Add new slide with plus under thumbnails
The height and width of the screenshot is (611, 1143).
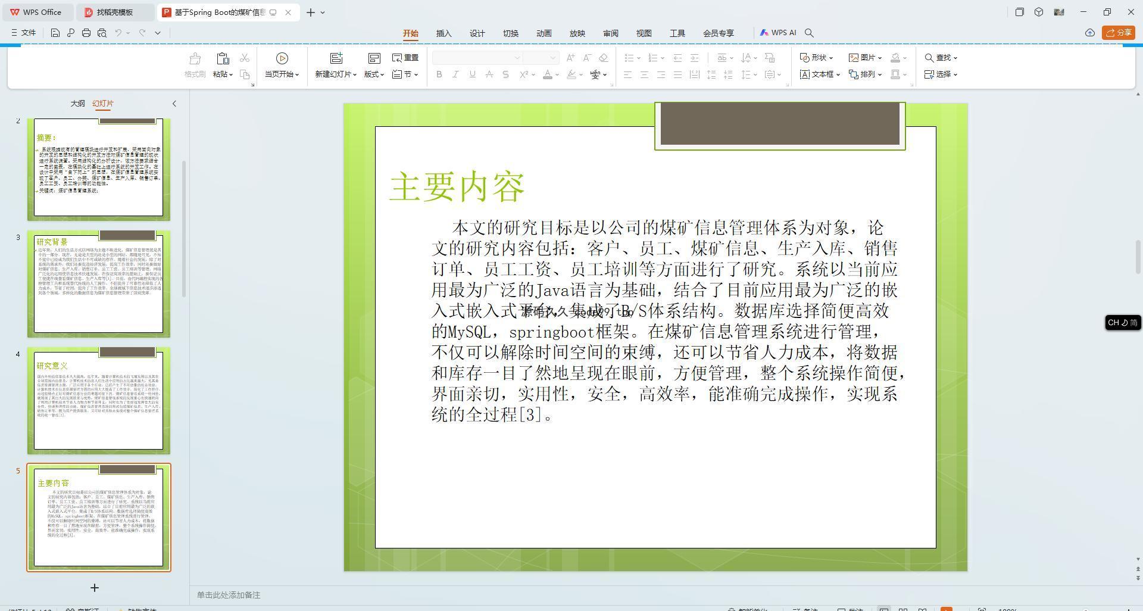94,588
